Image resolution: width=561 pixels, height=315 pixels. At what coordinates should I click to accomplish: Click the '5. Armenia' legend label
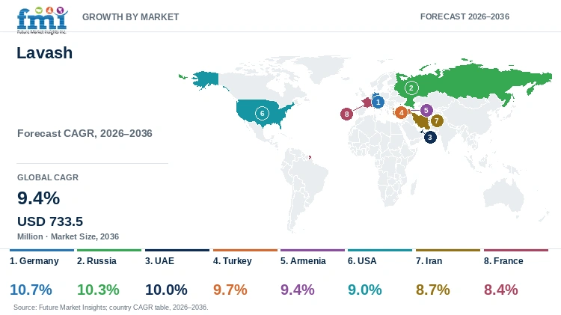[303, 261]
